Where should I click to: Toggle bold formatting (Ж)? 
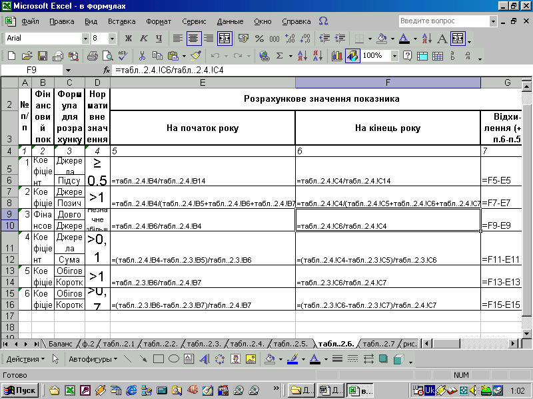[x=128, y=39]
